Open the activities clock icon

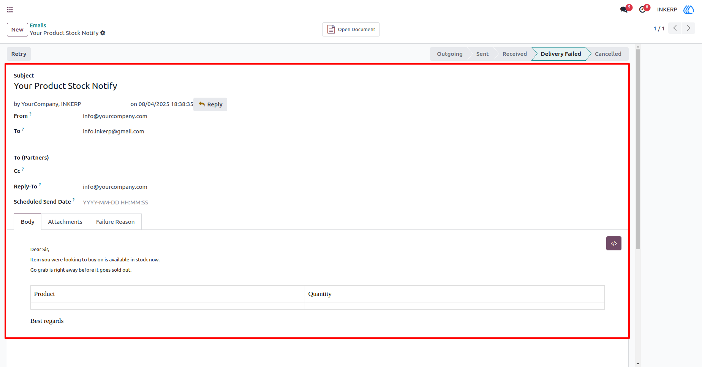tap(643, 9)
